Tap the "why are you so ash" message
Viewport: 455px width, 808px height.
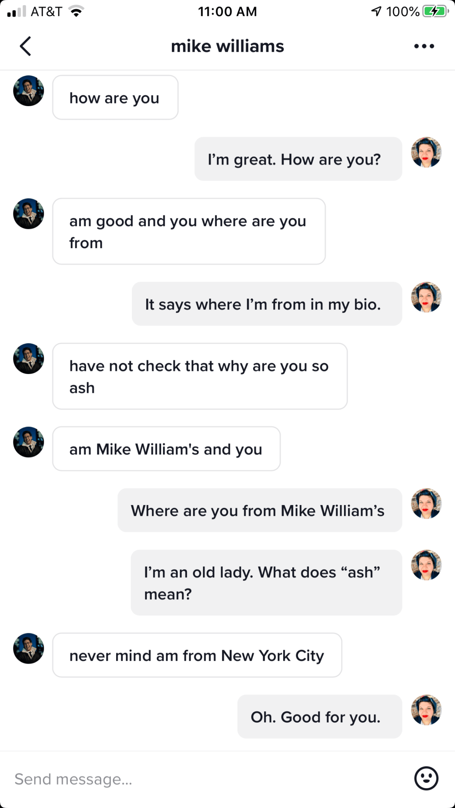coord(199,376)
